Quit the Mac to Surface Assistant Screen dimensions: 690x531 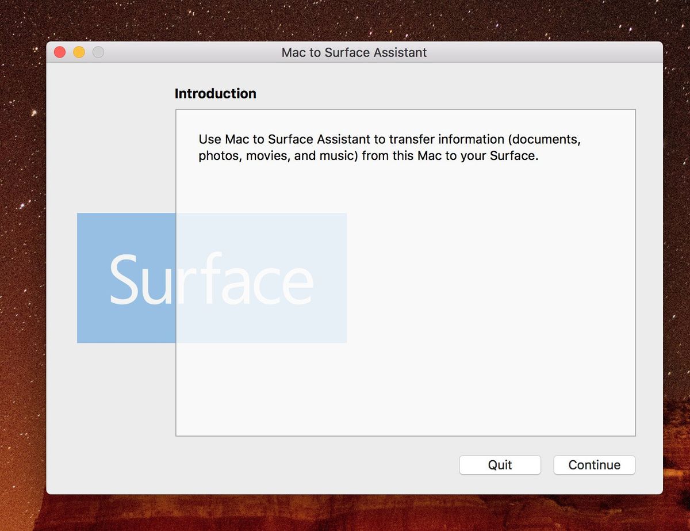[500, 465]
